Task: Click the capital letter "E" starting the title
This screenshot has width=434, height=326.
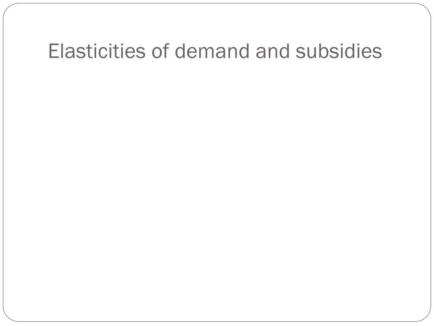Action: point(54,51)
